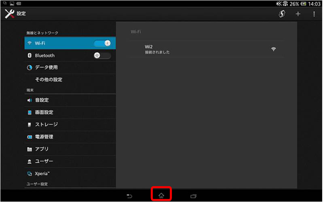The height and width of the screenshot is (202, 323).
Task: Tap the storage icon beside ストレージ
Action: [x=29, y=124]
